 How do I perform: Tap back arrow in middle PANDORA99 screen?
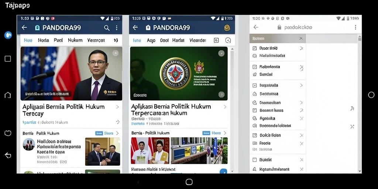point(135,28)
